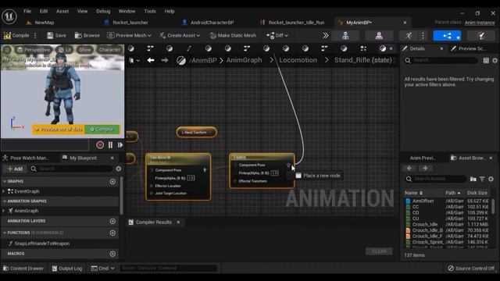Open My Blueprint settings gear
This screenshot has height=281, width=500.
coord(118,169)
